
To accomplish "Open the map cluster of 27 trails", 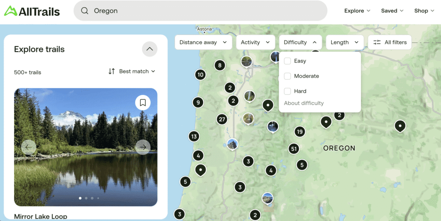I will point(222,120).
